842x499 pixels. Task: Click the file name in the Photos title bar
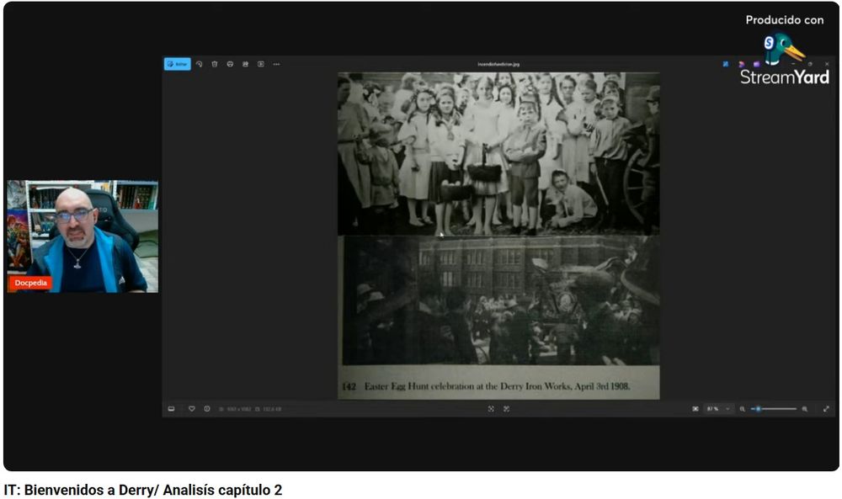tap(498, 65)
